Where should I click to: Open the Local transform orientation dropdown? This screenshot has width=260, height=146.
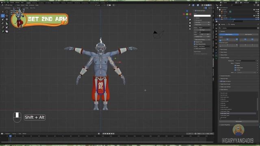click(x=98, y=5)
